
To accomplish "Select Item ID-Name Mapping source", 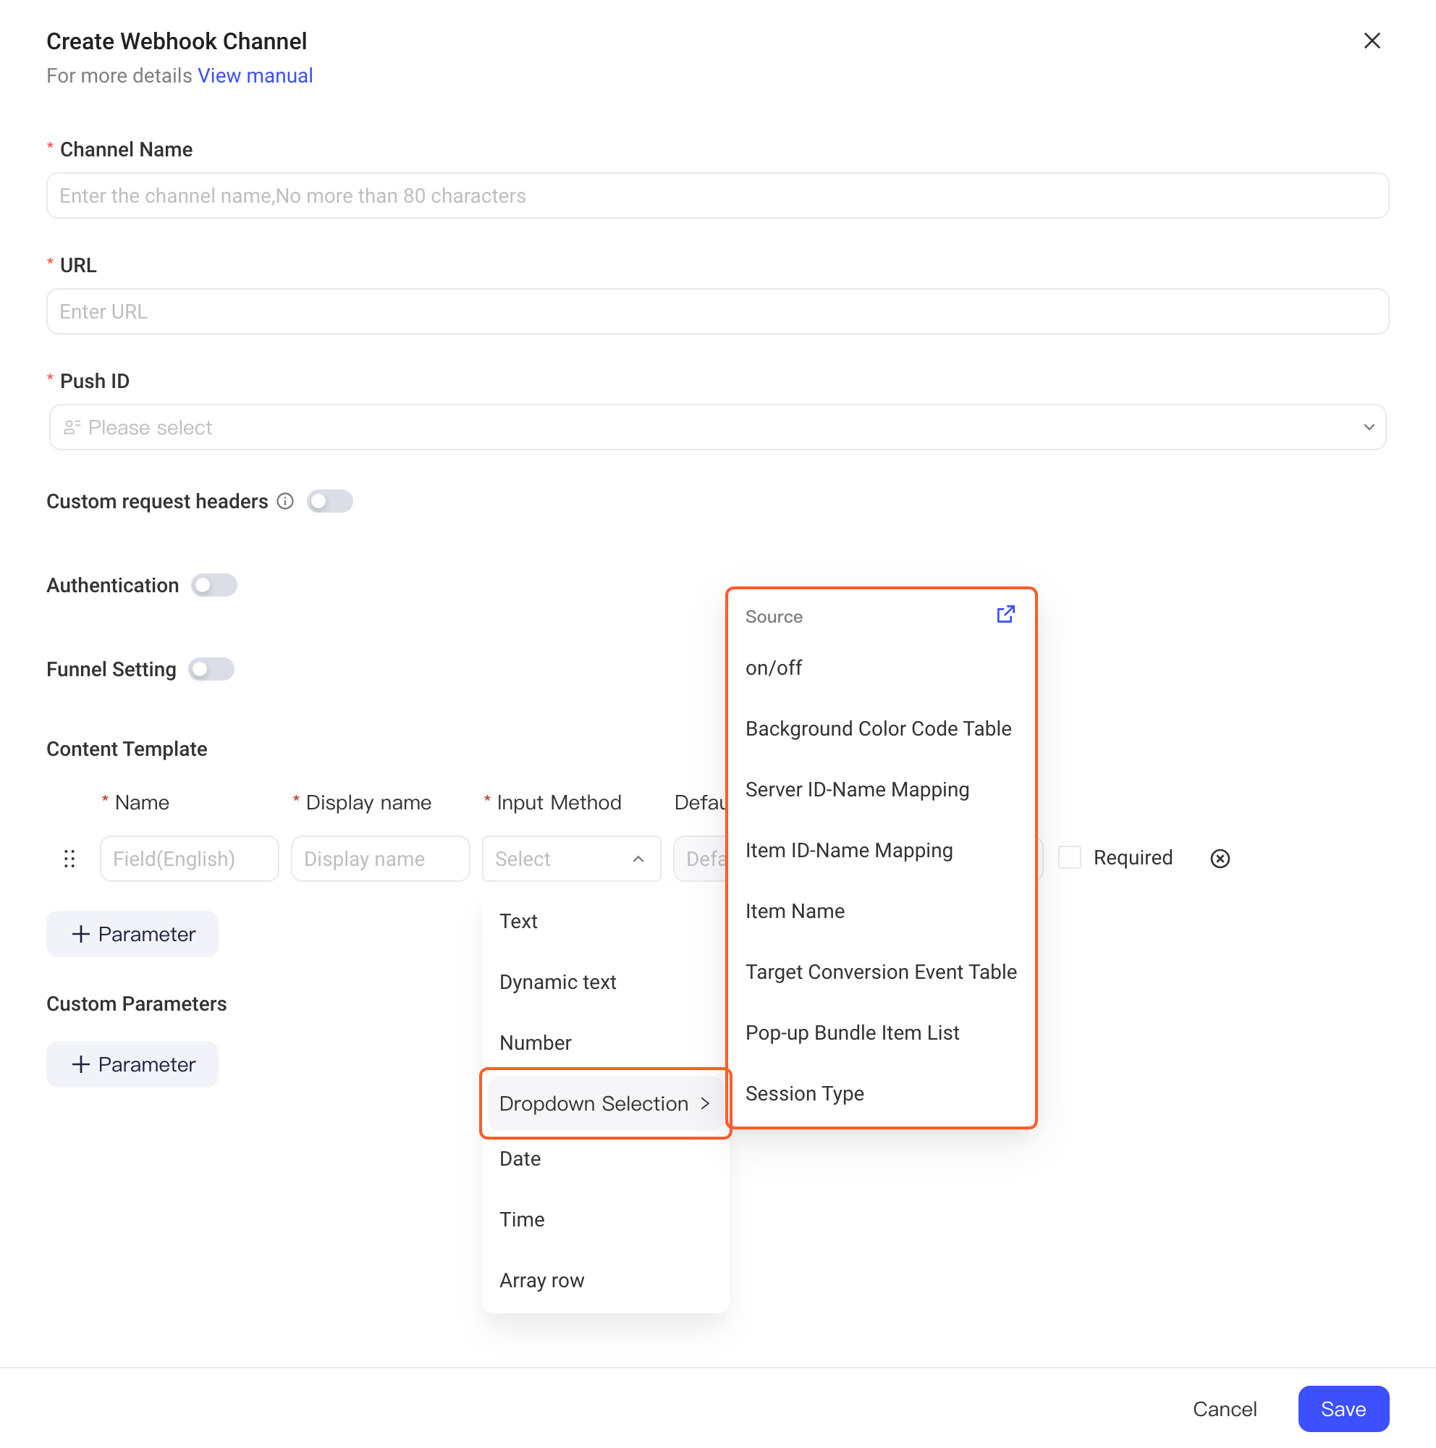I will pos(881,850).
